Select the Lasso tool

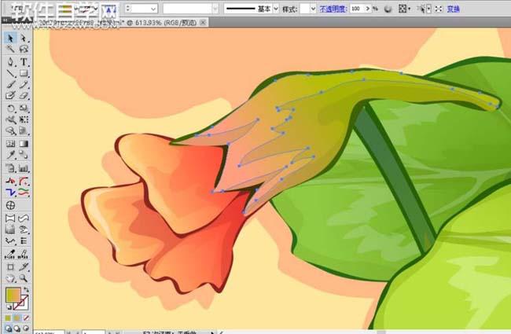[x=24, y=50]
